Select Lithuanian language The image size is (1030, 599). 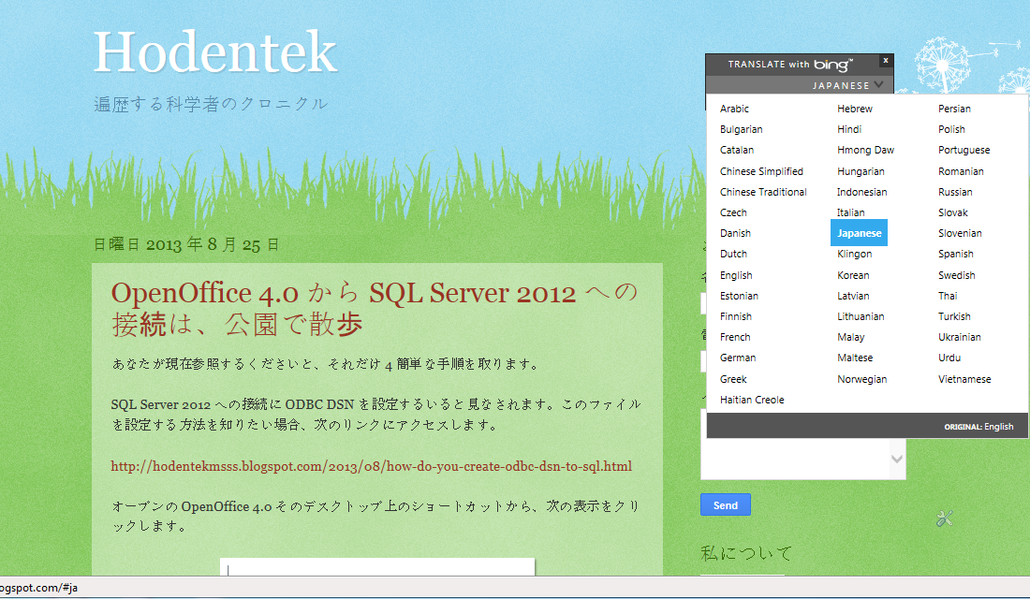(861, 316)
